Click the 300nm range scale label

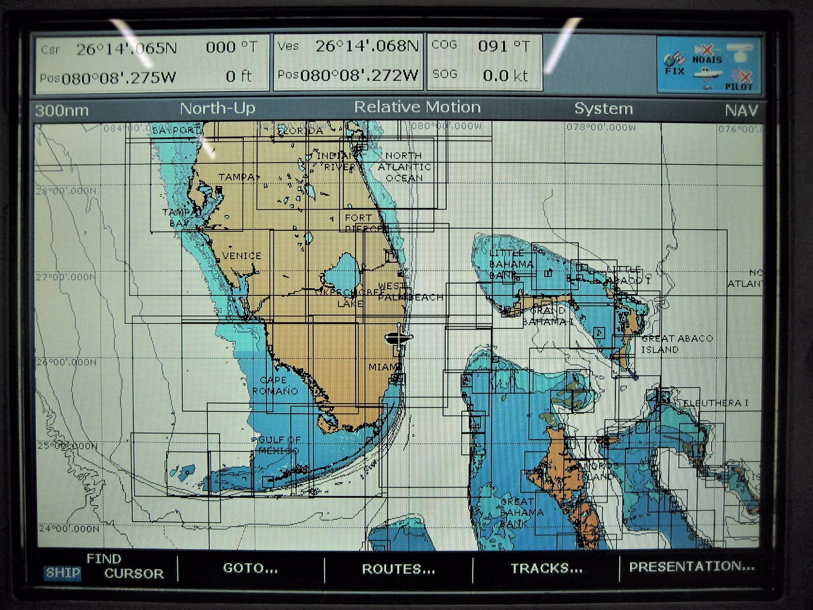coord(61,110)
